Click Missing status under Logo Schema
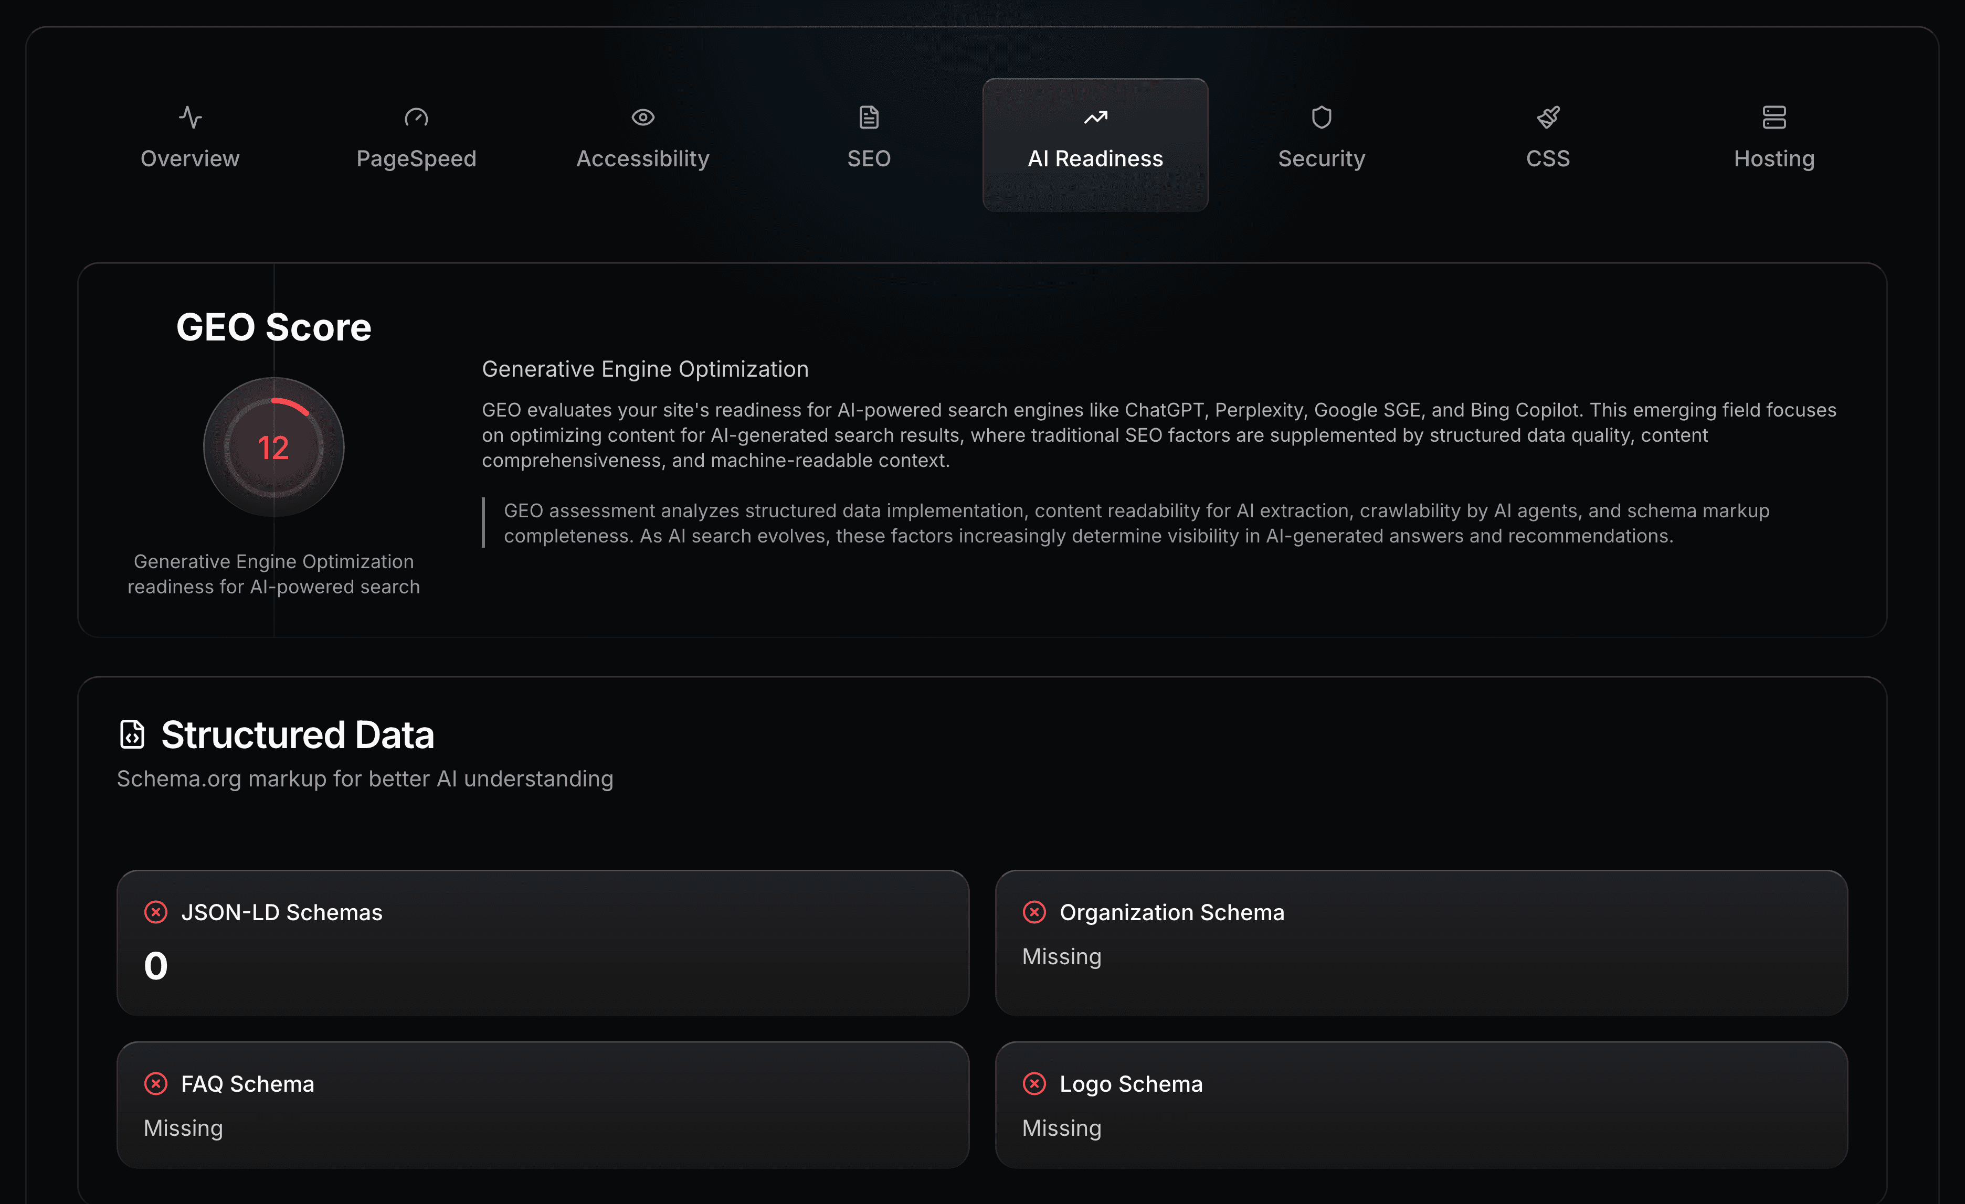The width and height of the screenshot is (1965, 1204). coord(1061,1127)
